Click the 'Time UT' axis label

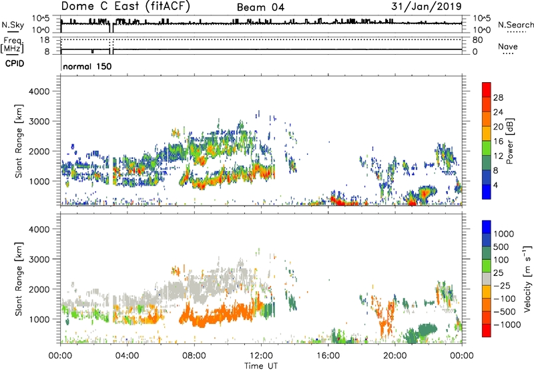click(261, 366)
